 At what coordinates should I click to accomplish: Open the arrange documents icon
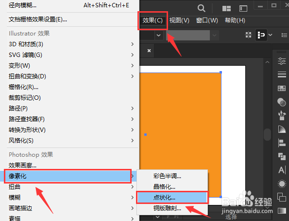pos(226,8)
